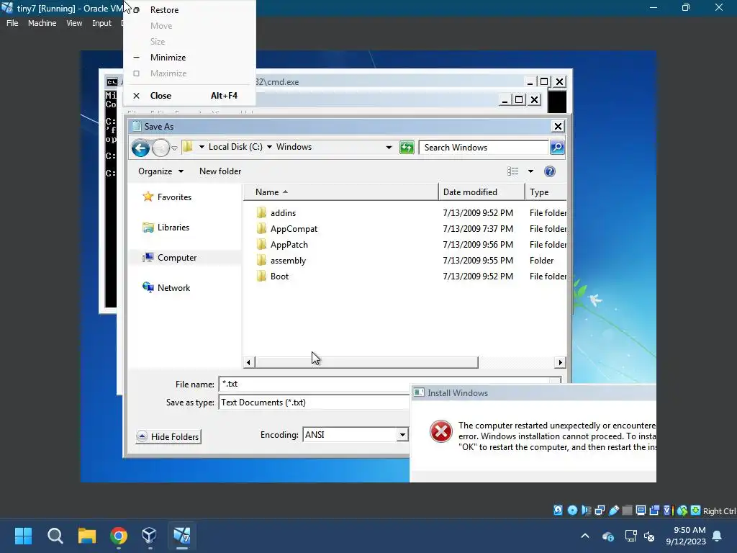This screenshot has width=737, height=553.
Task: Click the mouse integration status icon
Action: pyautogui.click(x=682, y=511)
